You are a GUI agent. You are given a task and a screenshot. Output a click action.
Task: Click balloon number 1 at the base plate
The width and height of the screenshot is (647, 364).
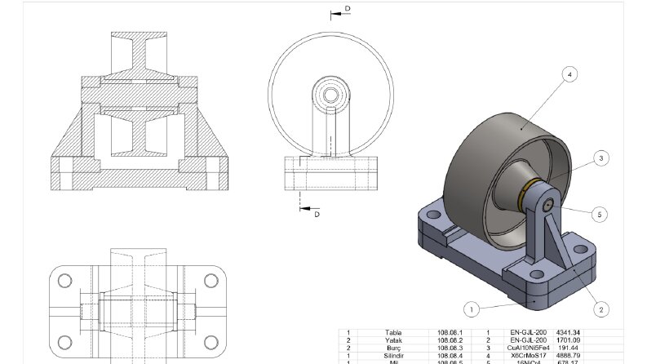[472, 309]
